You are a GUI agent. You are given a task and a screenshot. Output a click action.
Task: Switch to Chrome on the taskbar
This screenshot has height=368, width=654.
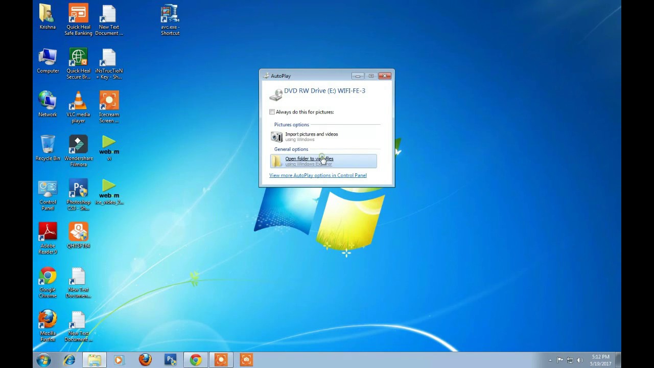coord(196,360)
